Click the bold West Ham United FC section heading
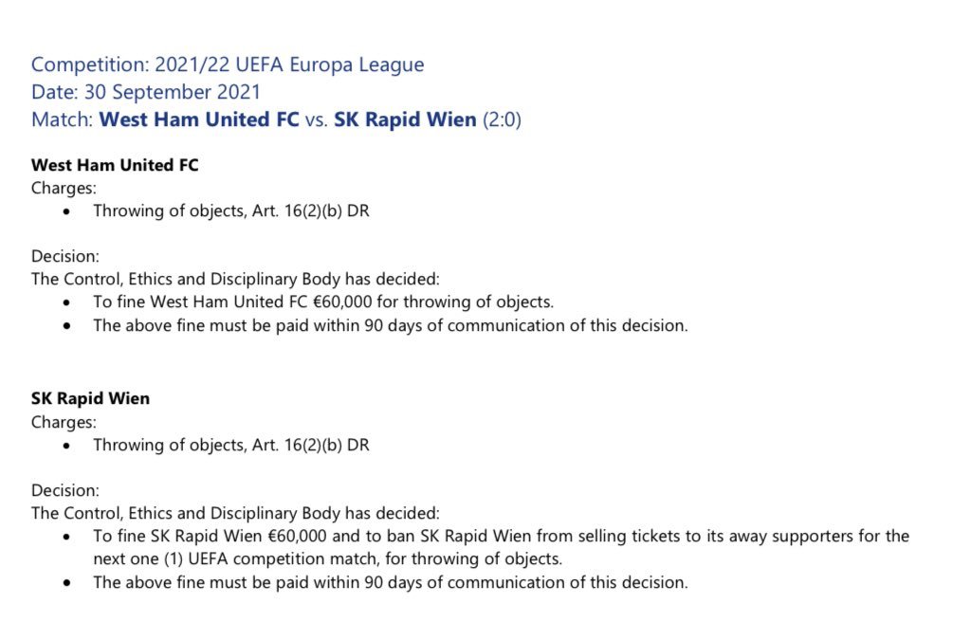 pos(115,165)
